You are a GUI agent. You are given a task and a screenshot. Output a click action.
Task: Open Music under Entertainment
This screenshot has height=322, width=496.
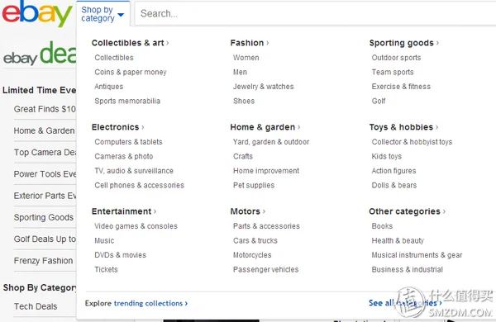click(x=104, y=240)
